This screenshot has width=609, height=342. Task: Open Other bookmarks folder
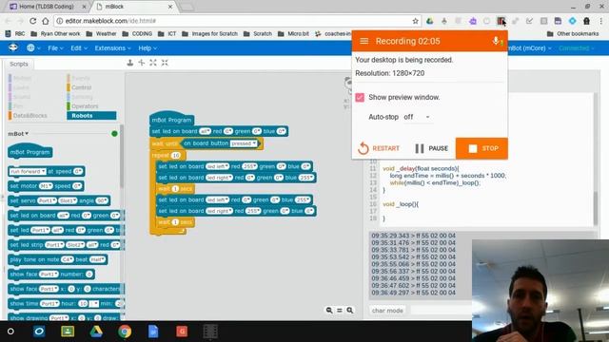pyautogui.click(x=573, y=34)
